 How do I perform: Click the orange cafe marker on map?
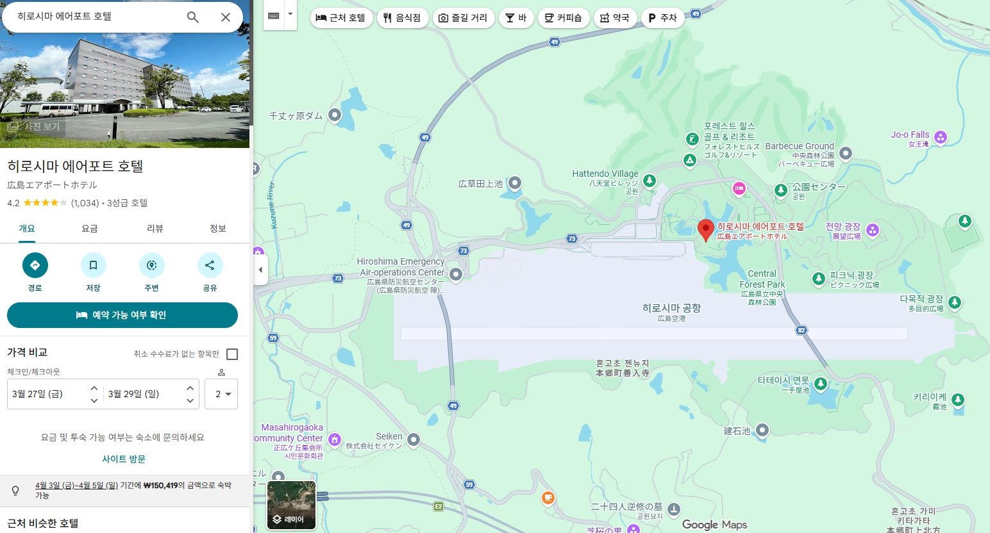(548, 498)
